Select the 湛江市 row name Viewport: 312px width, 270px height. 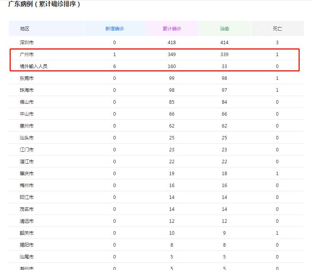point(27,162)
